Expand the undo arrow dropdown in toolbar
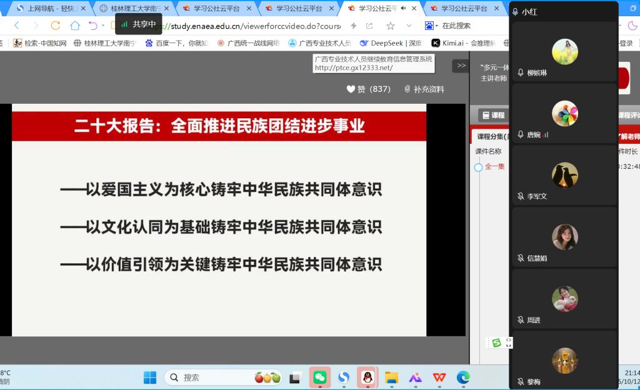 [102, 26]
